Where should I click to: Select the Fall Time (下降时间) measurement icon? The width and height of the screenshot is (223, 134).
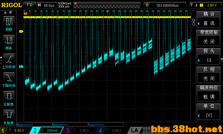pyautogui.click(x=9, y=78)
